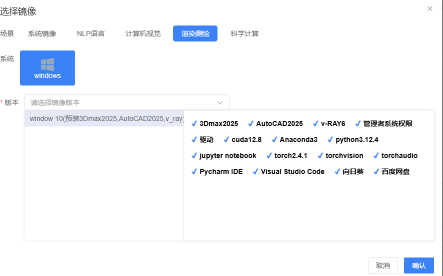Click the 请选择镜像版本 version field

tap(120, 102)
